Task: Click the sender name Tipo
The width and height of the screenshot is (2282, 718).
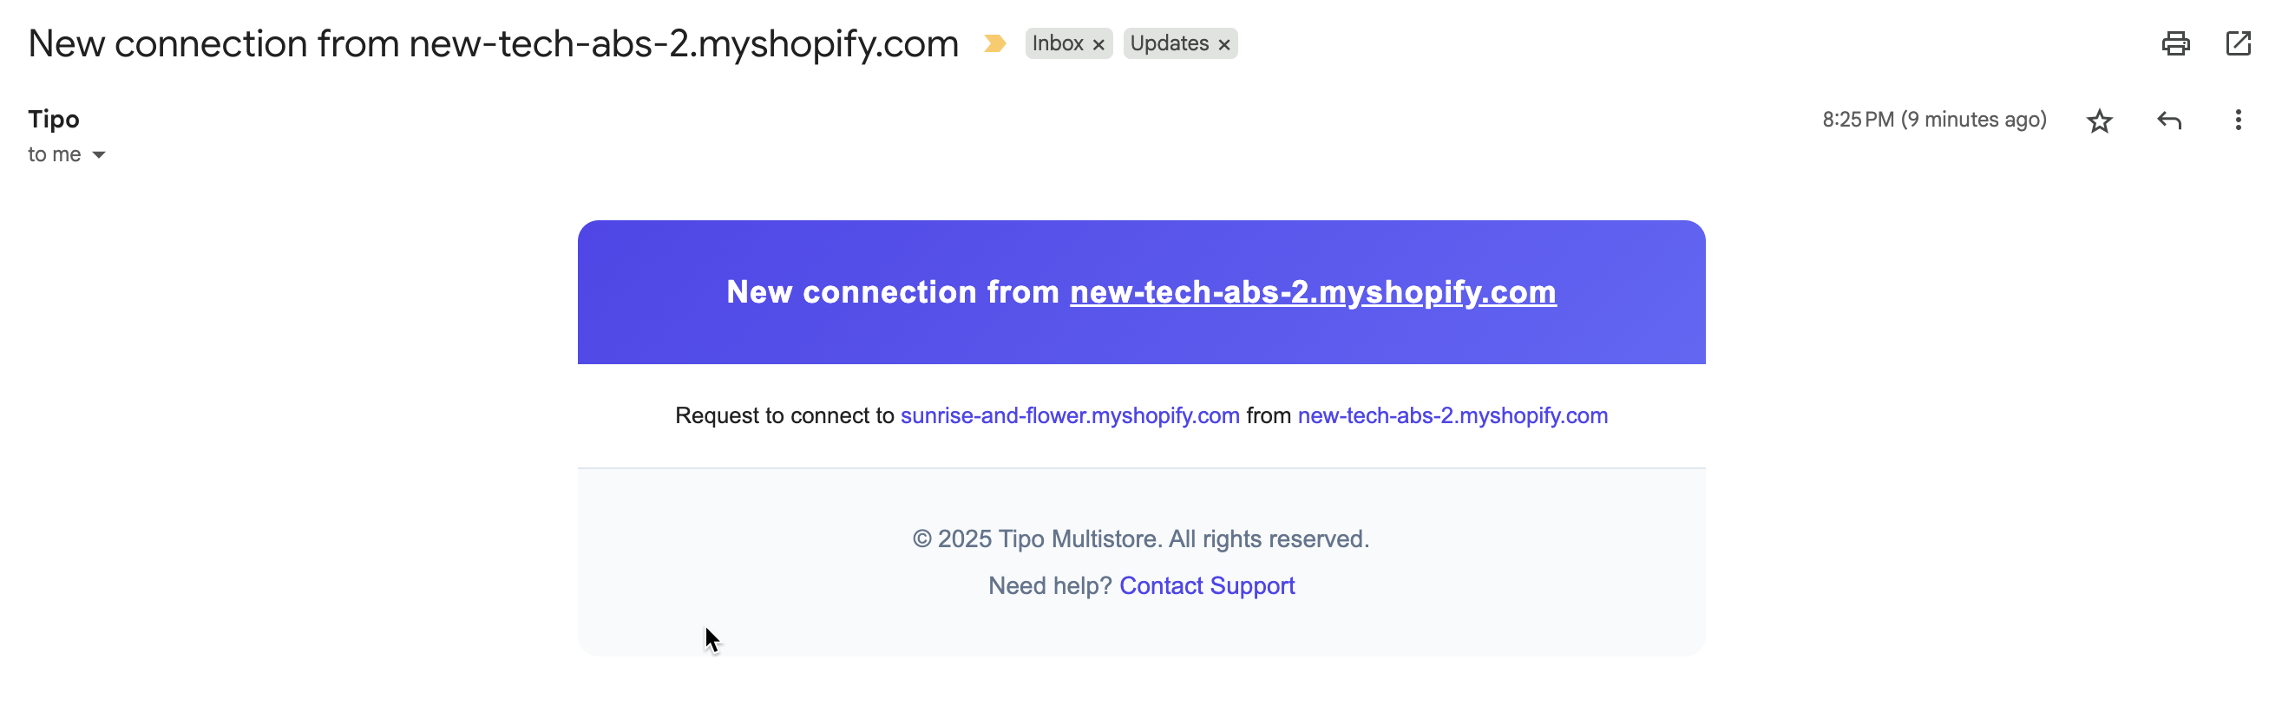Action: (53, 119)
